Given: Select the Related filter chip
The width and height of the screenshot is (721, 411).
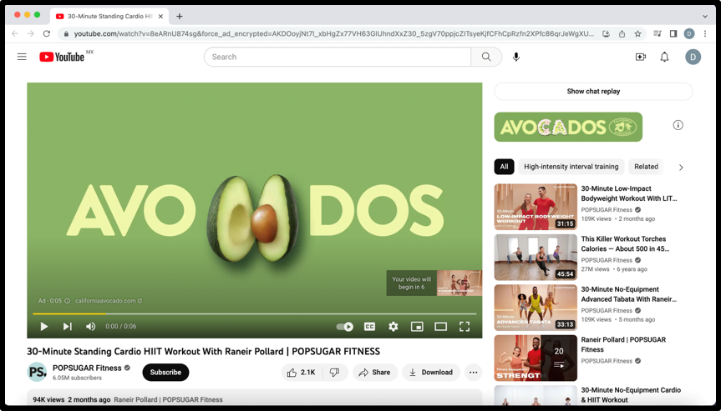Looking at the screenshot, I should point(646,167).
